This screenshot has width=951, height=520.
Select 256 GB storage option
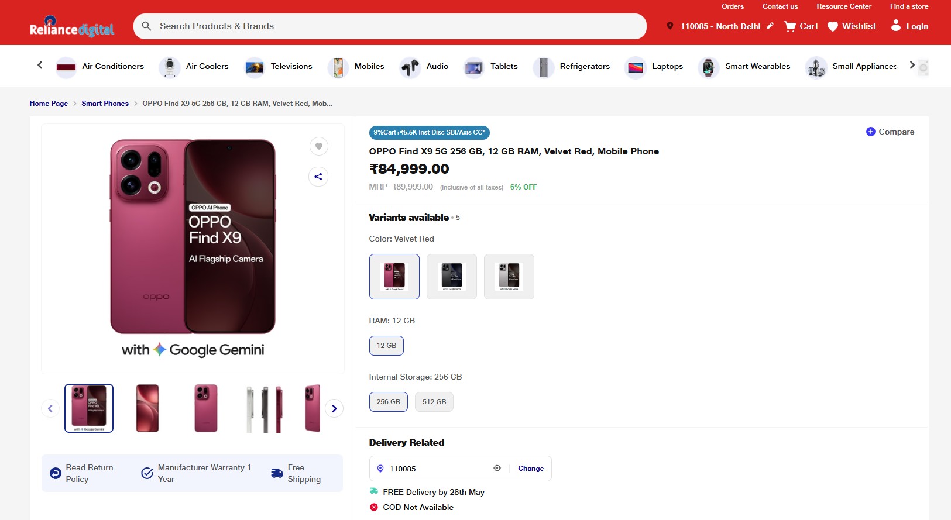click(389, 402)
